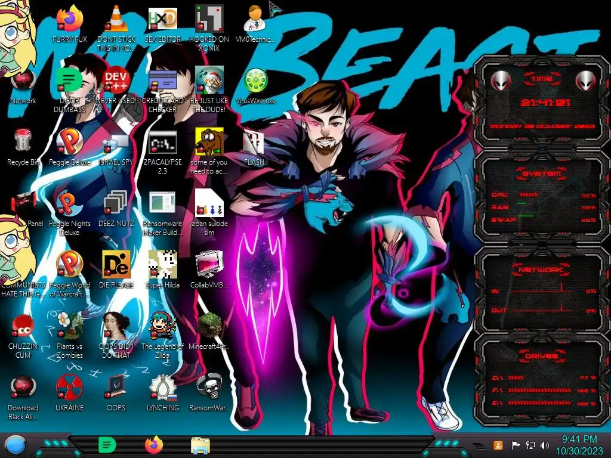
Task: Click the volume speaker tray icon
Action: click(545, 445)
